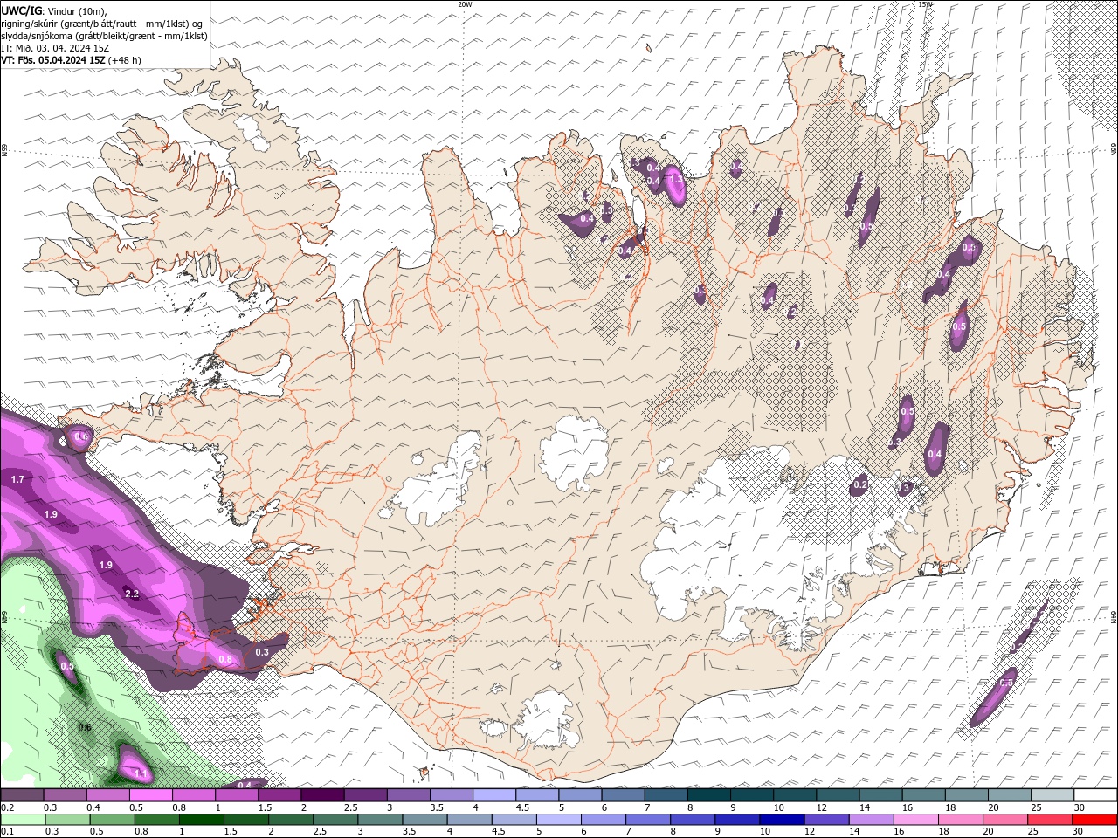1118x838 pixels.
Task: Click the 'slydda/snjókoma' header line
Action: point(105,36)
